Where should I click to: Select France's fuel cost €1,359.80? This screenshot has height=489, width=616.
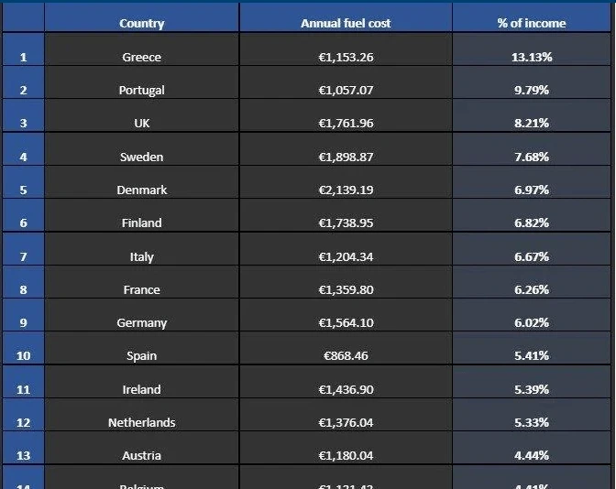point(346,289)
